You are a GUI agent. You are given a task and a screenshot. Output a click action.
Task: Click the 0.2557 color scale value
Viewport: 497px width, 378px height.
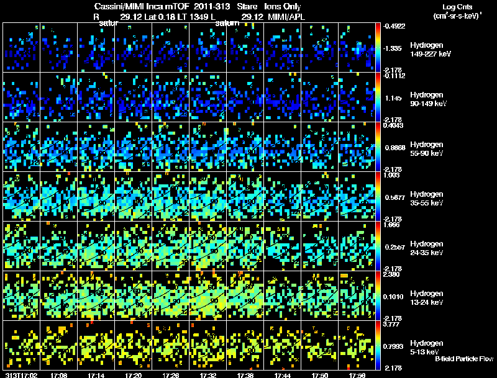395,247
